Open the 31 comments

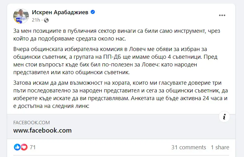tap(189, 147)
